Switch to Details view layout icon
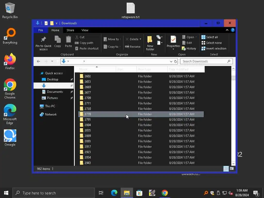Image resolution: width=264 pixels, height=198 pixels. pyautogui.click(x=226, y=169)
